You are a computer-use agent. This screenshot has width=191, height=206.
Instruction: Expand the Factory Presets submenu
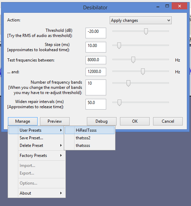point(37,156)
